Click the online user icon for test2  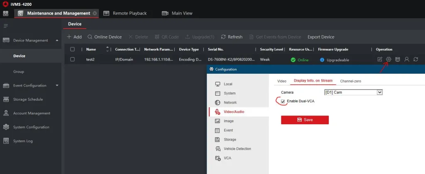pyautogui.click(x=407, y=59)
